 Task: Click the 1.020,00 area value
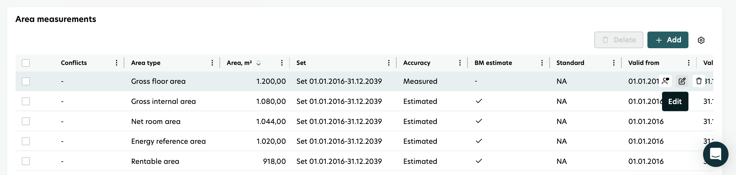pyautogui.click(x=271, y=141)
